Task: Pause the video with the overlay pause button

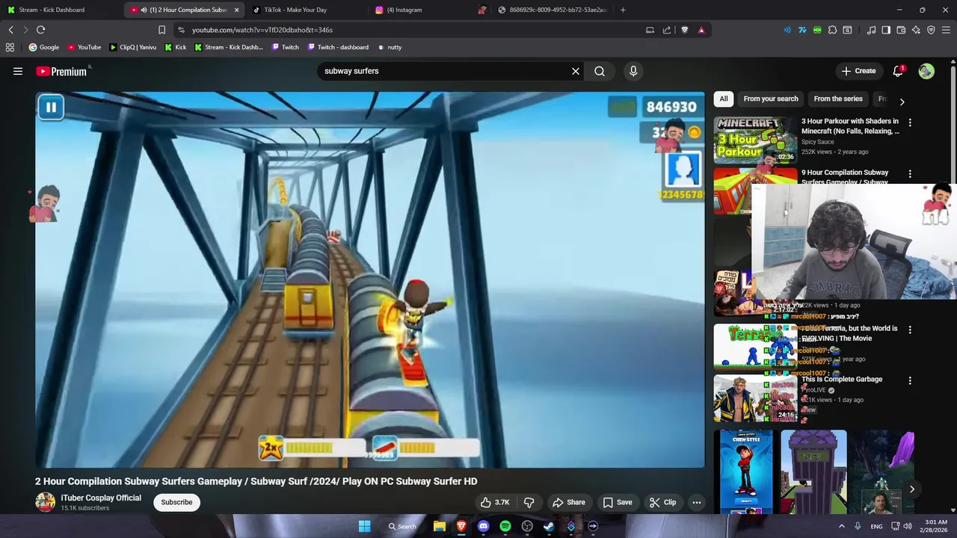Action: point(51,108)
